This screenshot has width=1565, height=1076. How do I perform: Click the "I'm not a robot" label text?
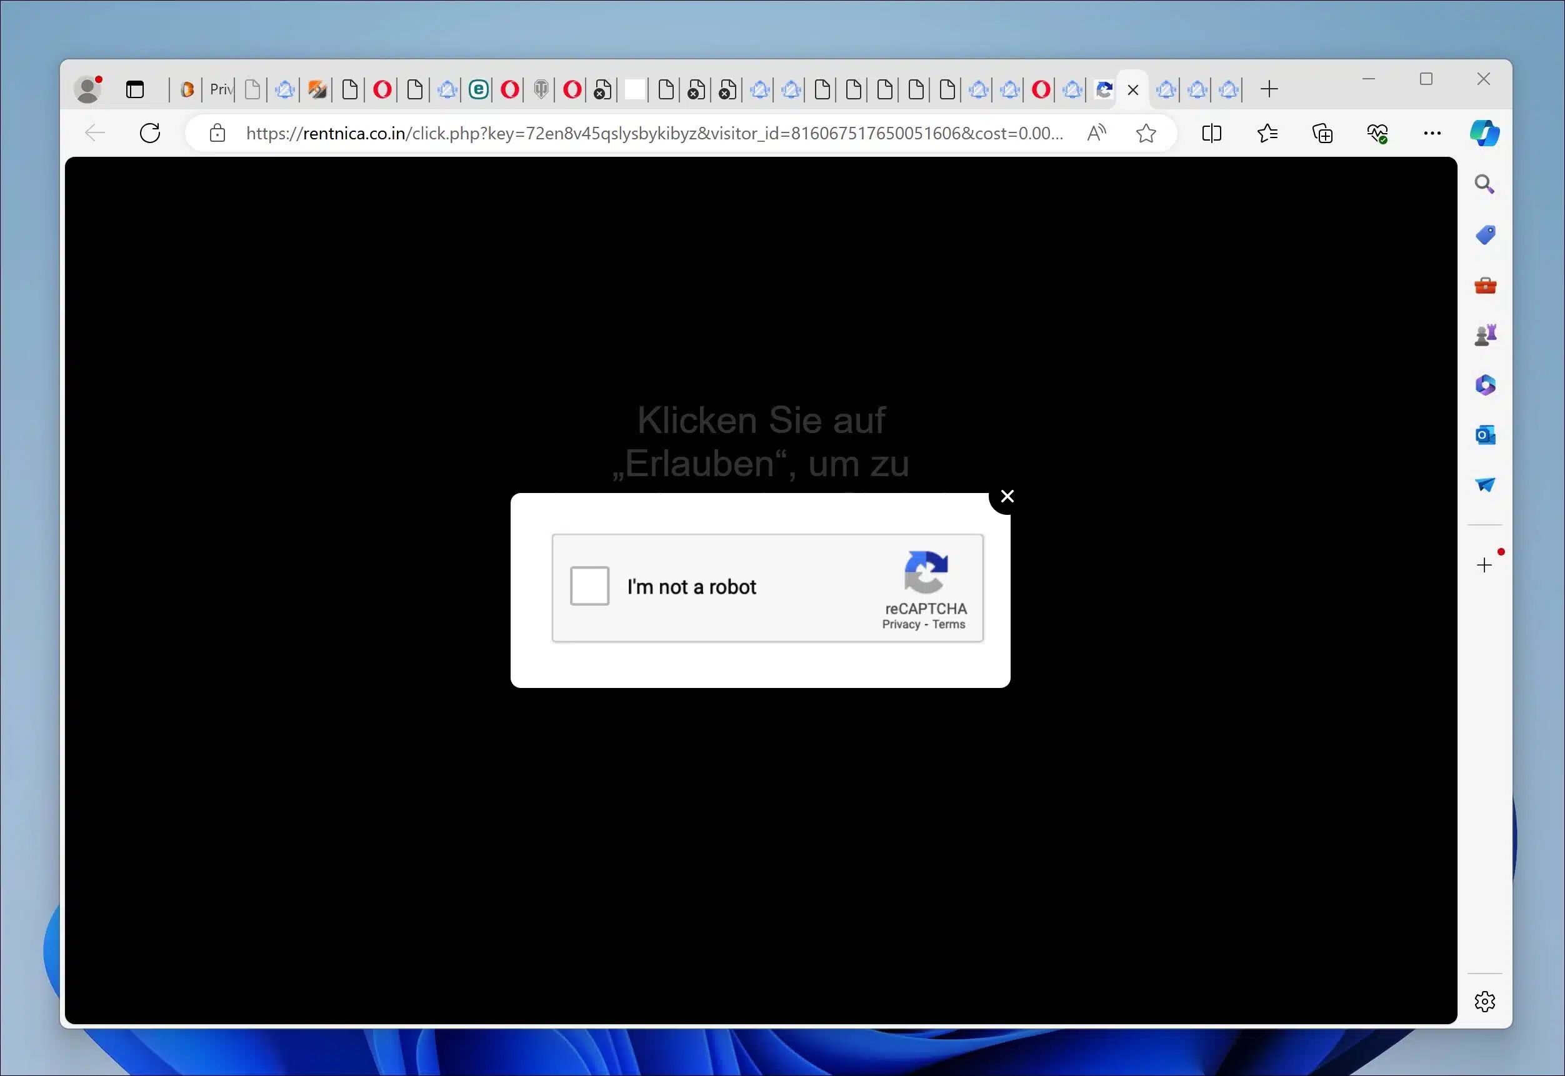(x=692, y=587)
